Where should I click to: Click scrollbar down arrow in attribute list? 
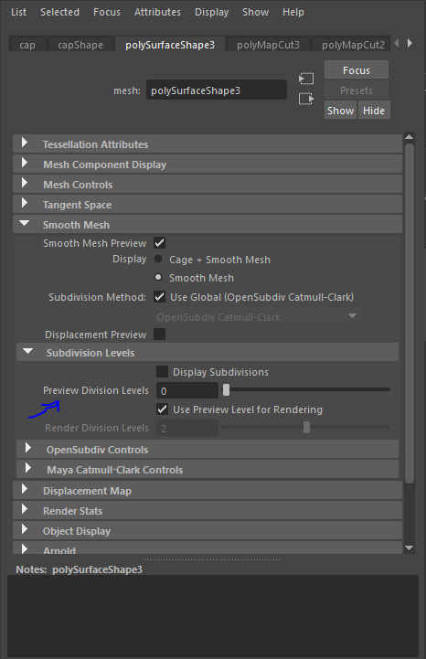coord(410,548)
